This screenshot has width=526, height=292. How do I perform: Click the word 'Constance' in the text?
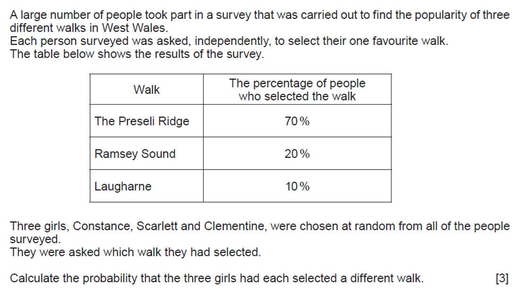click(x=102, y=226)
